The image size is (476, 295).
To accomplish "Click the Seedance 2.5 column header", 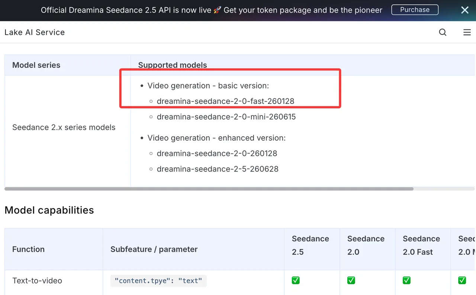I will (x=311, y=245).
